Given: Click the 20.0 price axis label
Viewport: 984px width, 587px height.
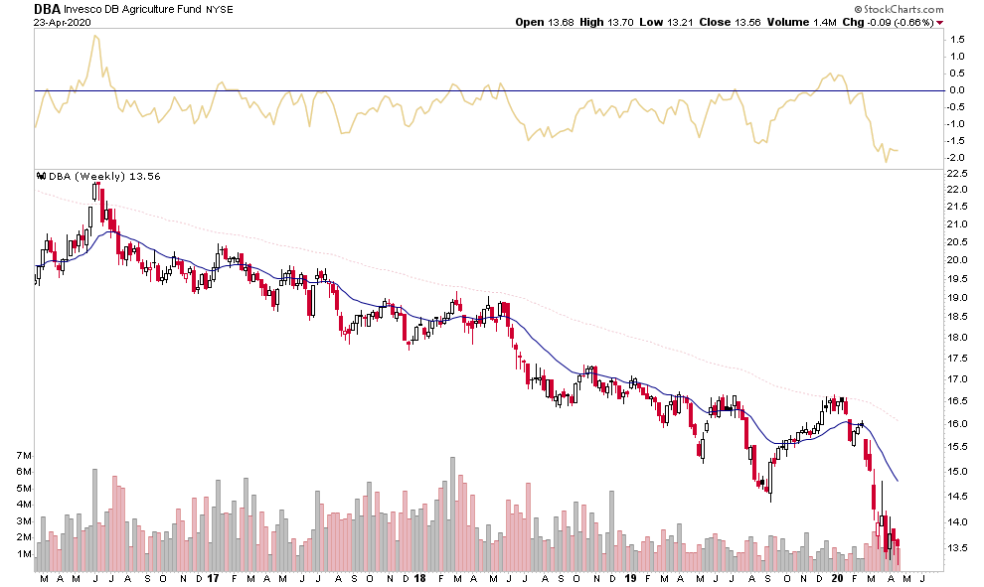Looking at the screenshot, I should 957,260.
